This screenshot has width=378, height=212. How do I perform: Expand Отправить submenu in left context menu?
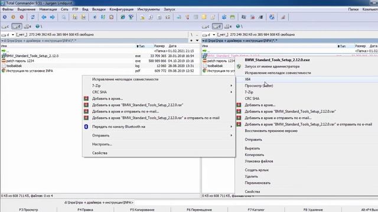231,135
